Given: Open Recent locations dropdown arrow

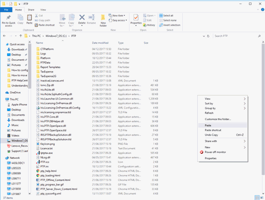Looking at the screenshot, I should (x=16, y=36).
